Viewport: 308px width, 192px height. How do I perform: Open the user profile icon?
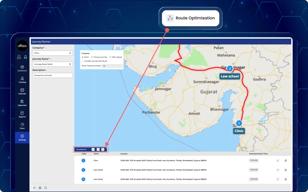point(19,57)
